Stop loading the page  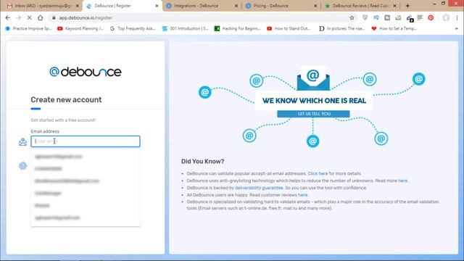pyautogui.click(x=29, y=17)
